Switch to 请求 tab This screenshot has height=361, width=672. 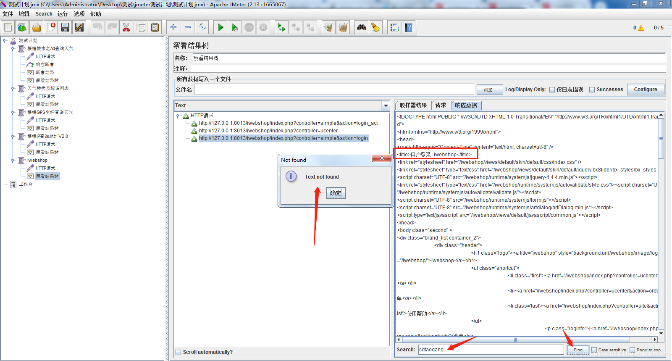tap(441, 105)
